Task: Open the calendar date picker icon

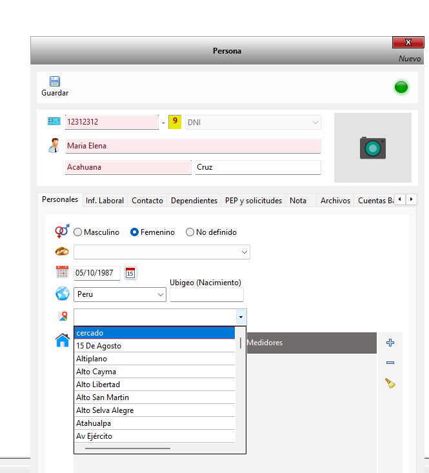Action: [x=130, y=273]
